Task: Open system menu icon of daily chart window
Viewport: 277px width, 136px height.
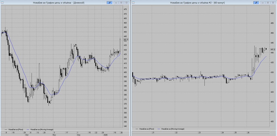Action: pyautogui.click(x=2, y=2)
